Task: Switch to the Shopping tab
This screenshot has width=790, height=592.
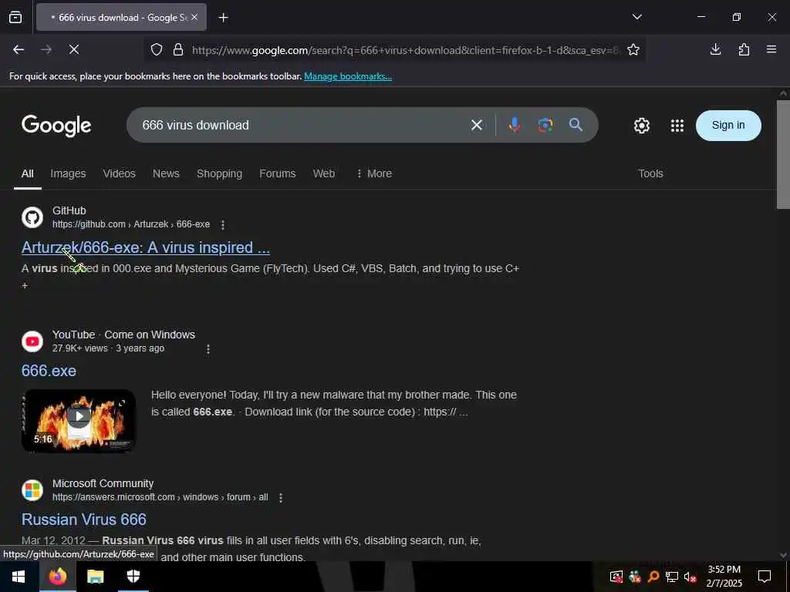Action: click(219, 173)
